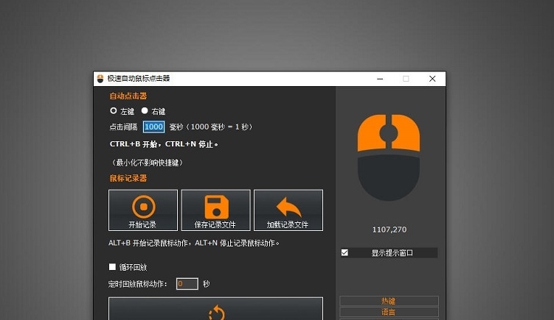This screenshot has height=320, width=554.
Task: Click the 1107,270 coordinate readout
Action: (389, 230)
